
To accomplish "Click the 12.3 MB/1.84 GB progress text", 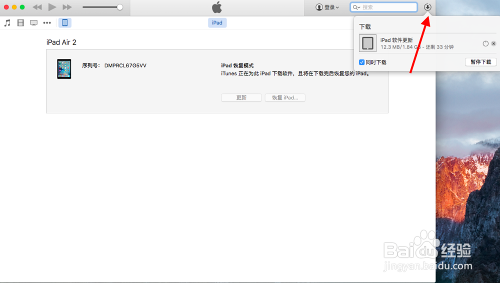I will (400, 47).
